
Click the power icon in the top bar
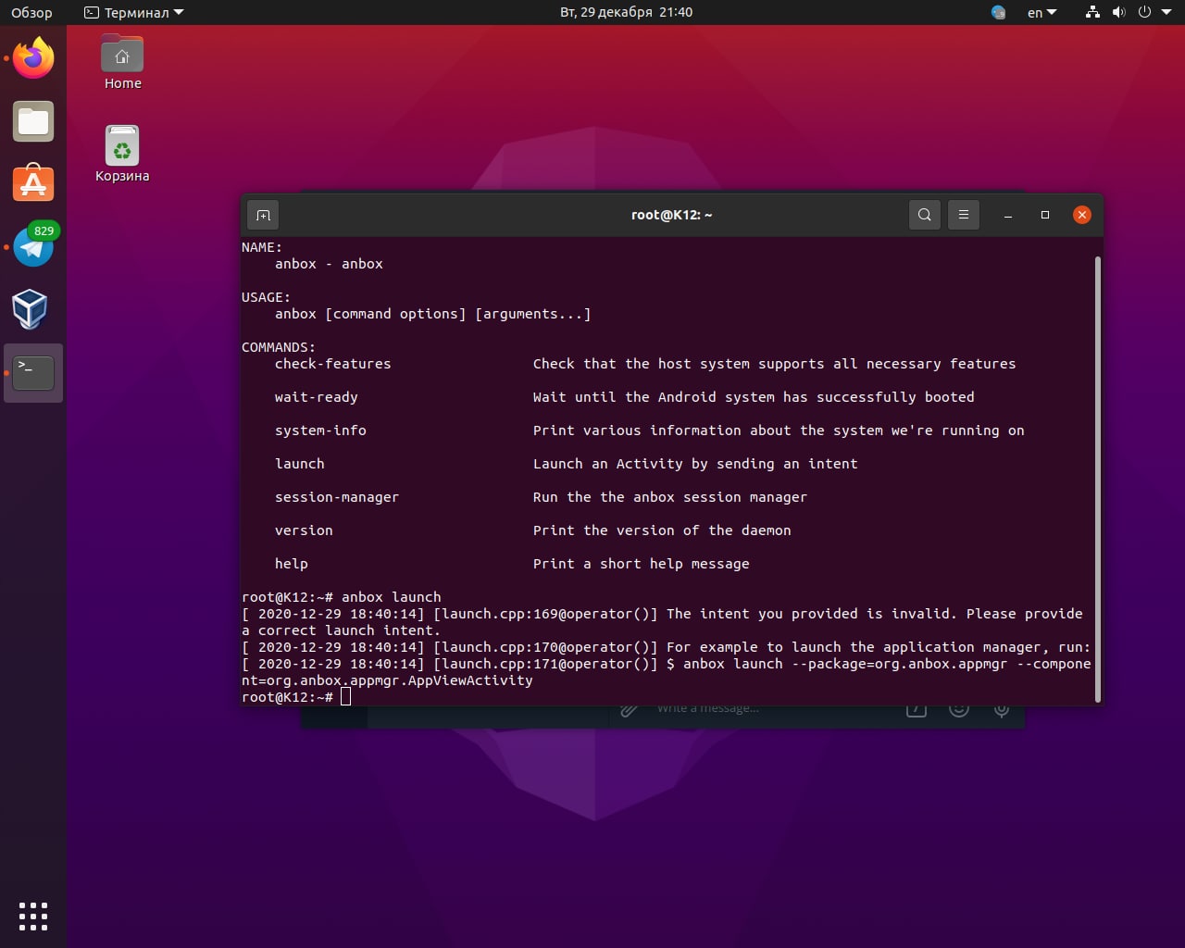[x=1144, y=12]
